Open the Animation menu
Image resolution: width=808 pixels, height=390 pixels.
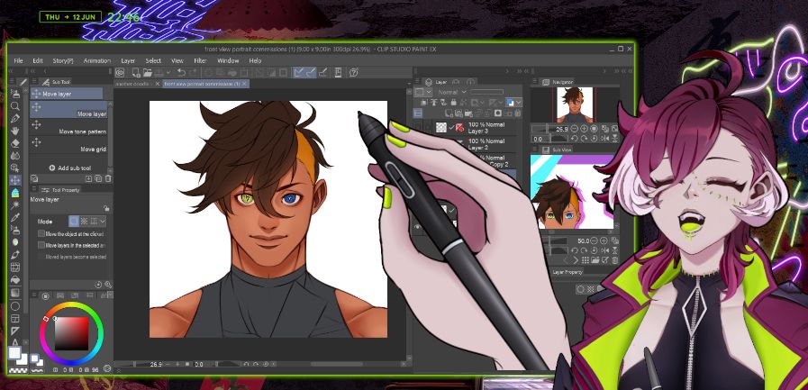click(x=97, y=60)
